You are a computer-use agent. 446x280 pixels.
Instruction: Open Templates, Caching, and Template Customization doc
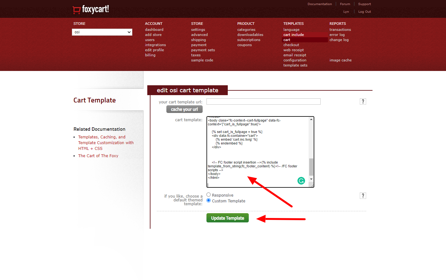click(x=106, y=143)
